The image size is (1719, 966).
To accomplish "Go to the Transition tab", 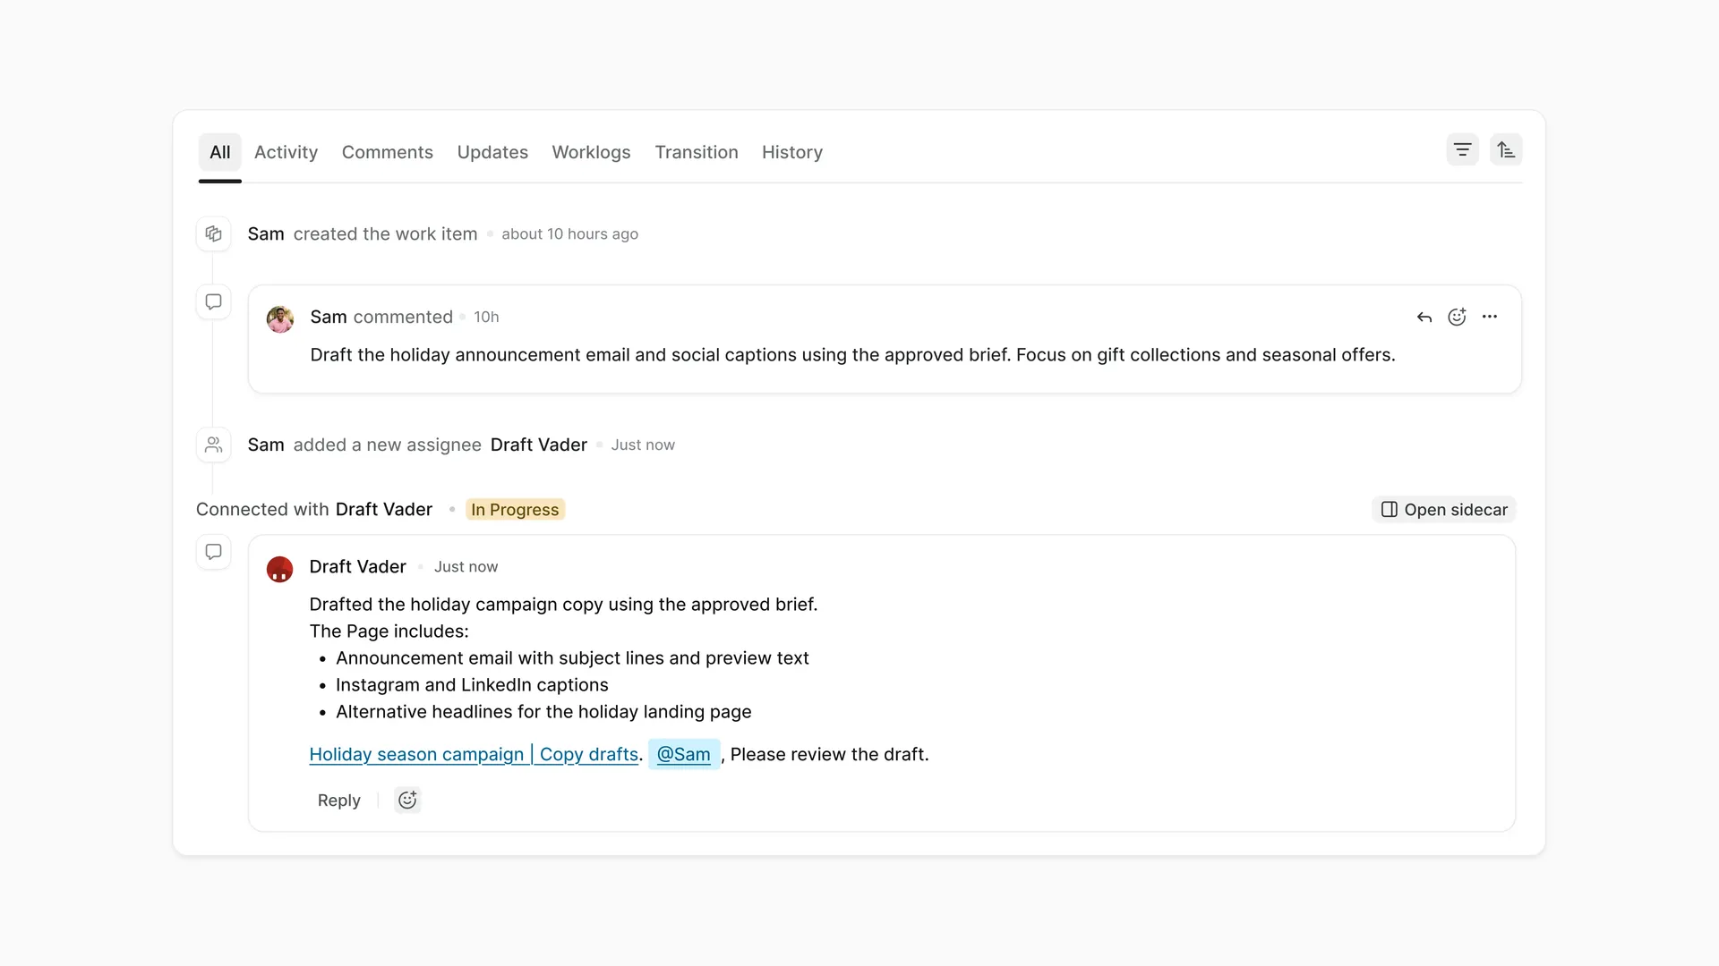I will point(697,152).
